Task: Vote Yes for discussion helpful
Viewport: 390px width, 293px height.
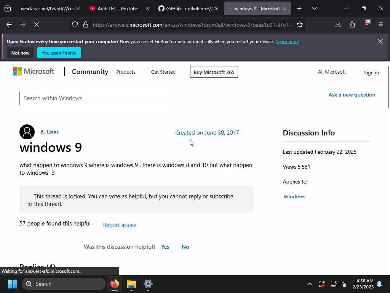Action: click(x=165, y=247)
